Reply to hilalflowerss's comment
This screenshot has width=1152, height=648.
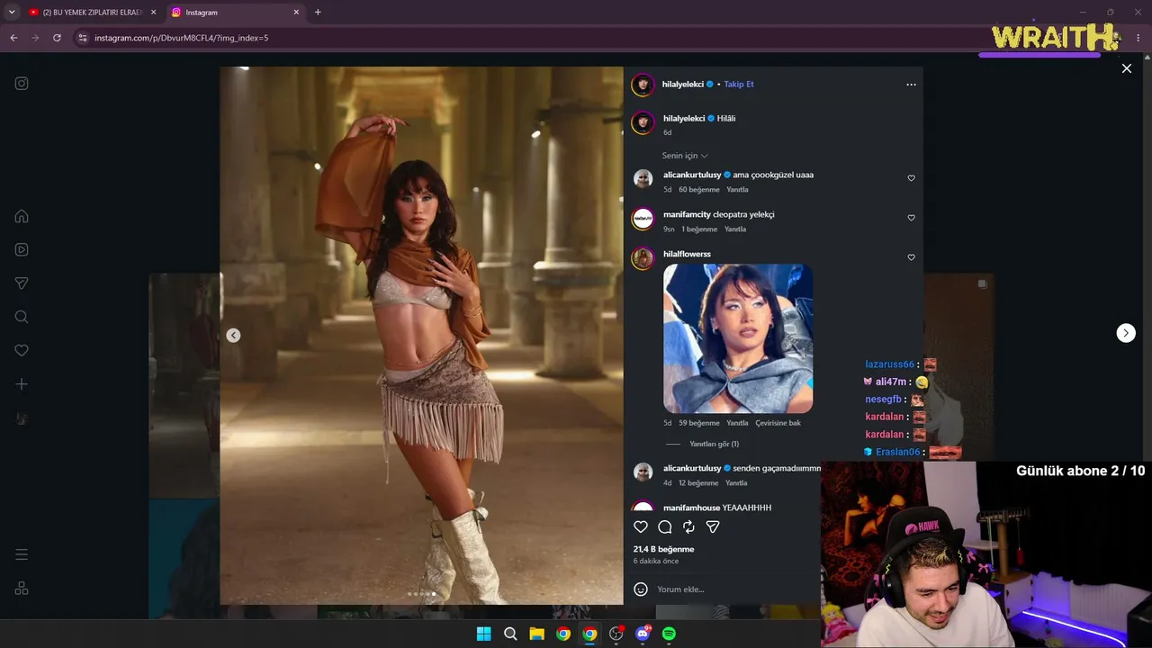(737, 423)
